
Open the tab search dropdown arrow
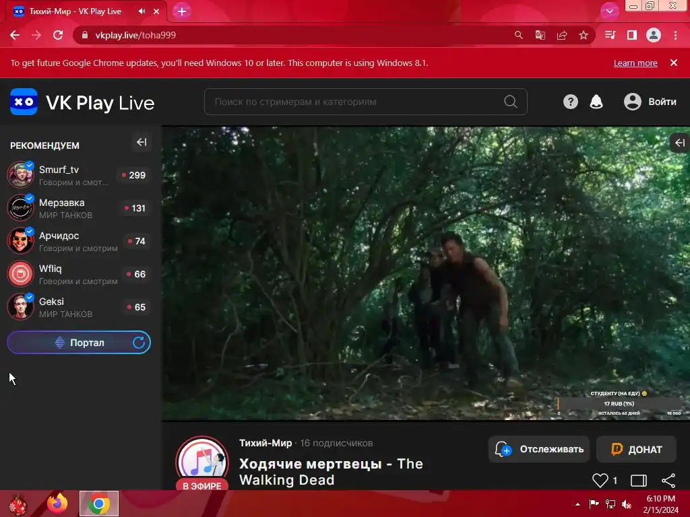tap(609, 11)
